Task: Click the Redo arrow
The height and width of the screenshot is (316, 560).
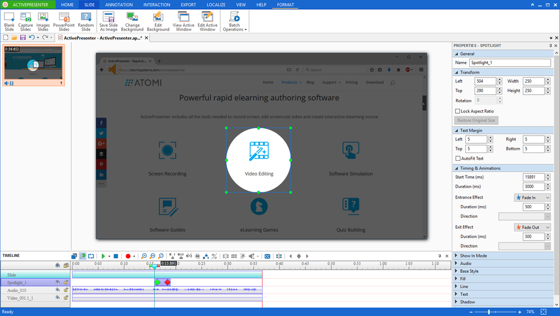Action: click(45, 38)
